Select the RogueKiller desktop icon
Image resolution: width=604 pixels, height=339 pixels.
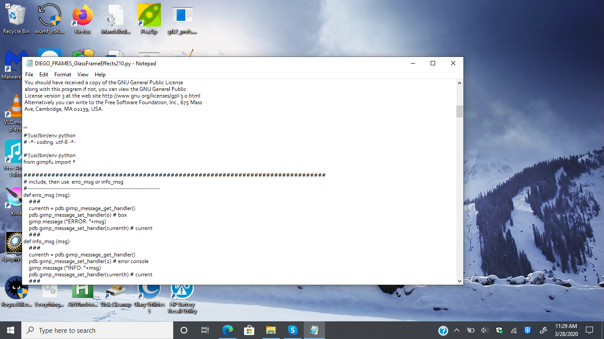point(16,291)
